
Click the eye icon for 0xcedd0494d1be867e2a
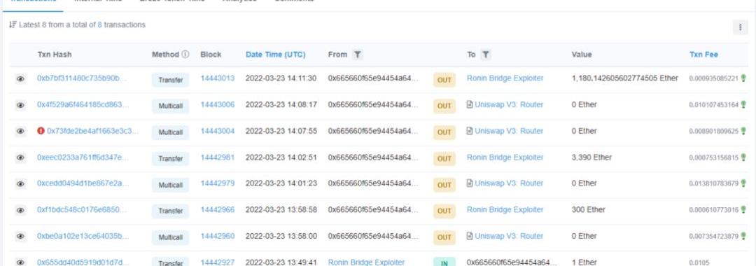20,184
